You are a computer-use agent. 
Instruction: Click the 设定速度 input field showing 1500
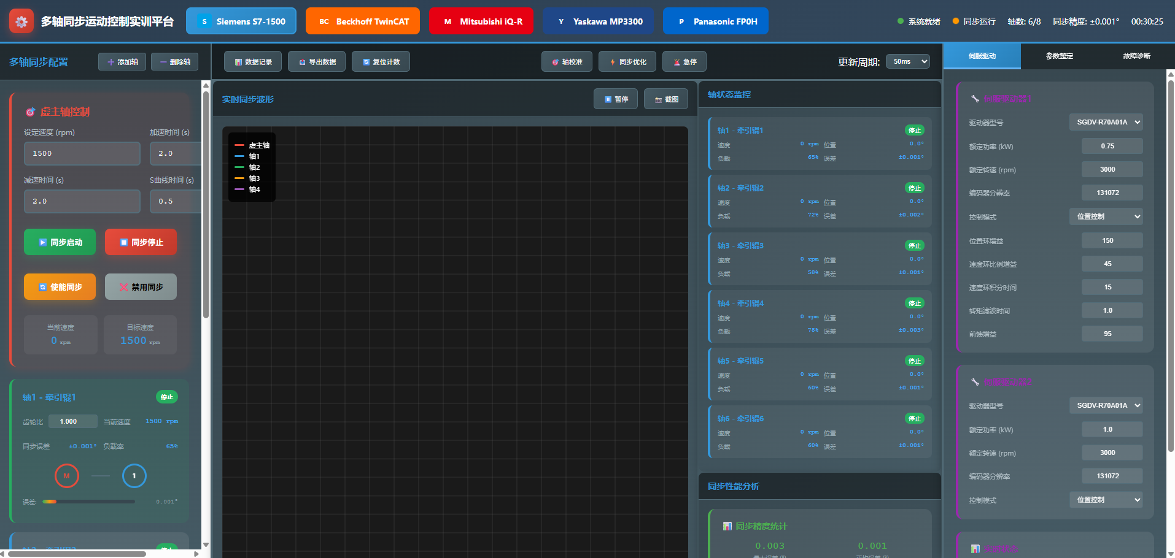[x=82, y=153]
